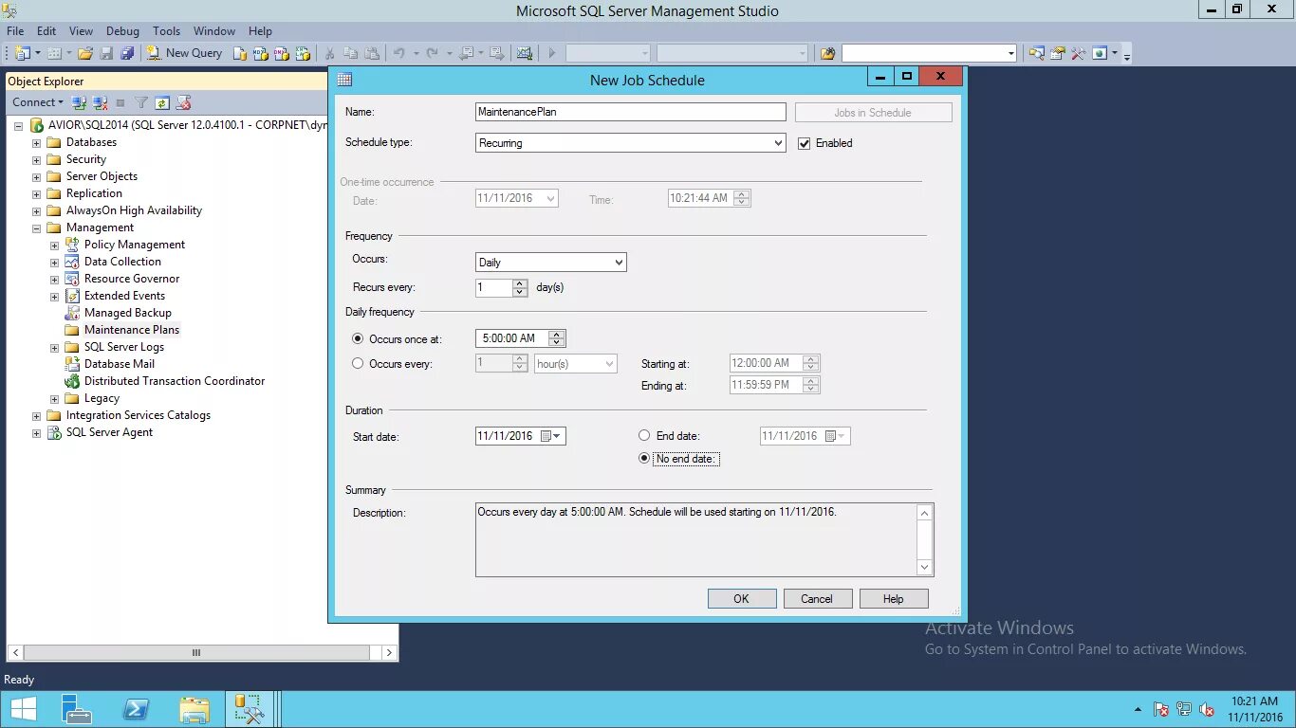
Task: Click the Save All toolbar icon
Action: click(127, 53)
